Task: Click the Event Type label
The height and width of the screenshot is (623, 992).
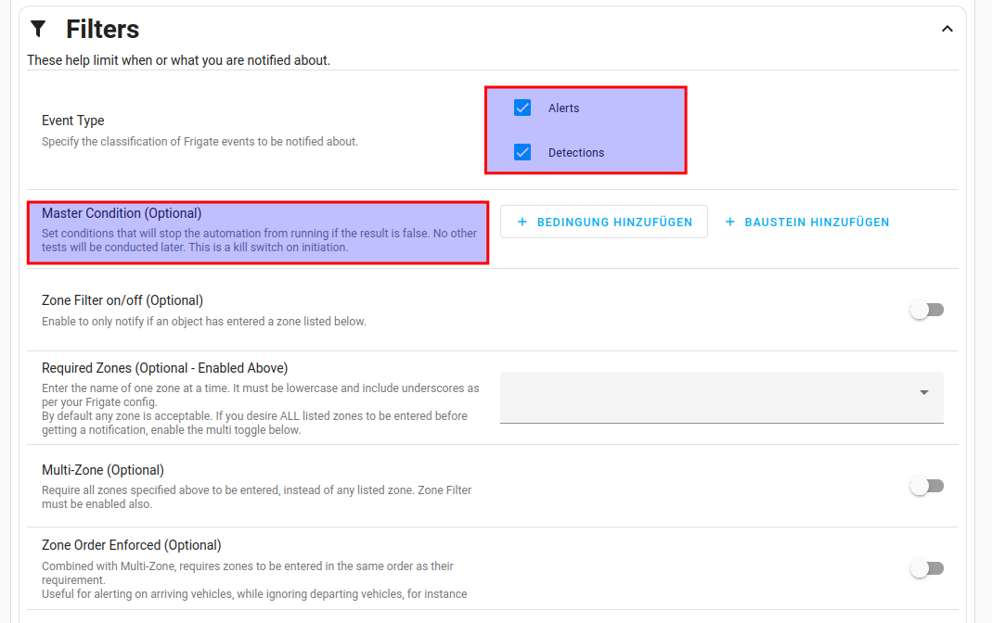Action: tap(73, 121)
